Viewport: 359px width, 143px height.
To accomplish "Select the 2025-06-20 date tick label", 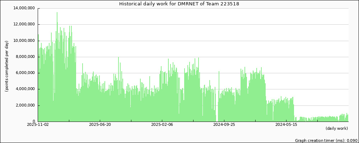I will pyautogui.click(x=100, y=125).
